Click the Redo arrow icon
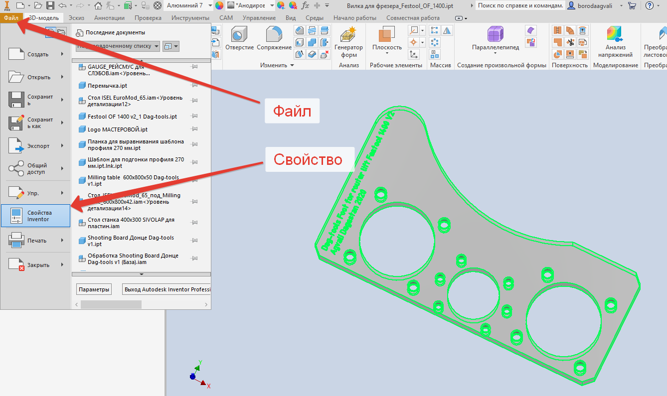Viewport: 667px width, 396px height. [79, 5]
